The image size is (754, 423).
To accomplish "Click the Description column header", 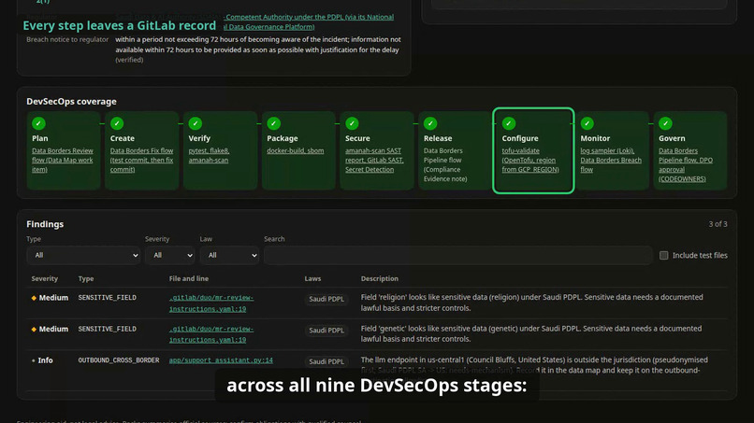I will tap(380, 278).
